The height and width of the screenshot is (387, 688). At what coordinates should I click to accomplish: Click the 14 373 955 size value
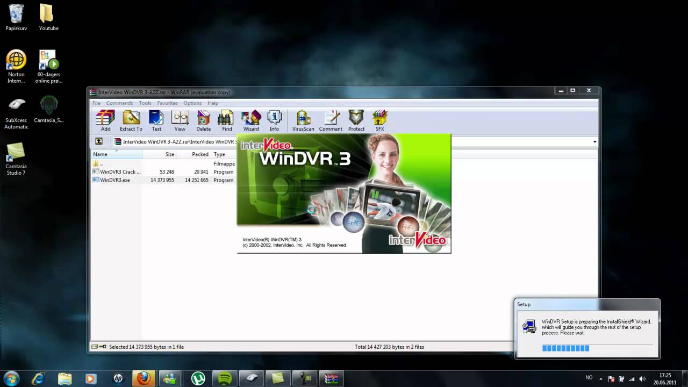coord(162,180)
